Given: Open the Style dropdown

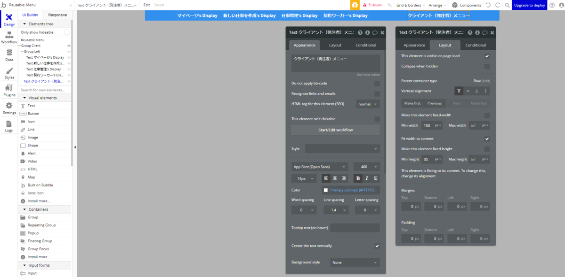Looking at the screenshot, I should click(342, 149).
